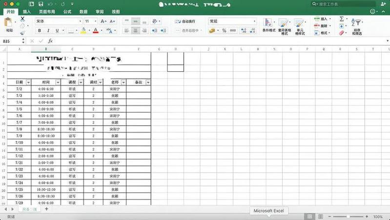Switch to Page Layout view in status bar
The height and width of the screenshot is (220, 390).
[x=321, y=217]
